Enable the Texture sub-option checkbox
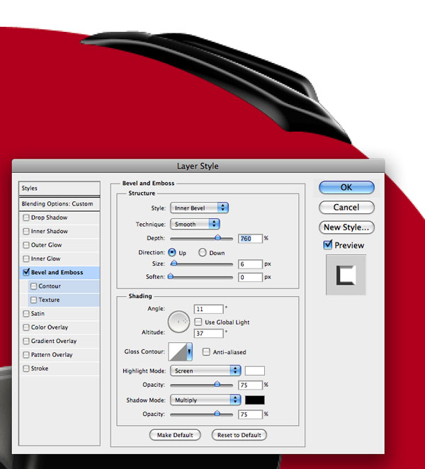This screenshot has width=425, height=469. [x=33, y=300]
